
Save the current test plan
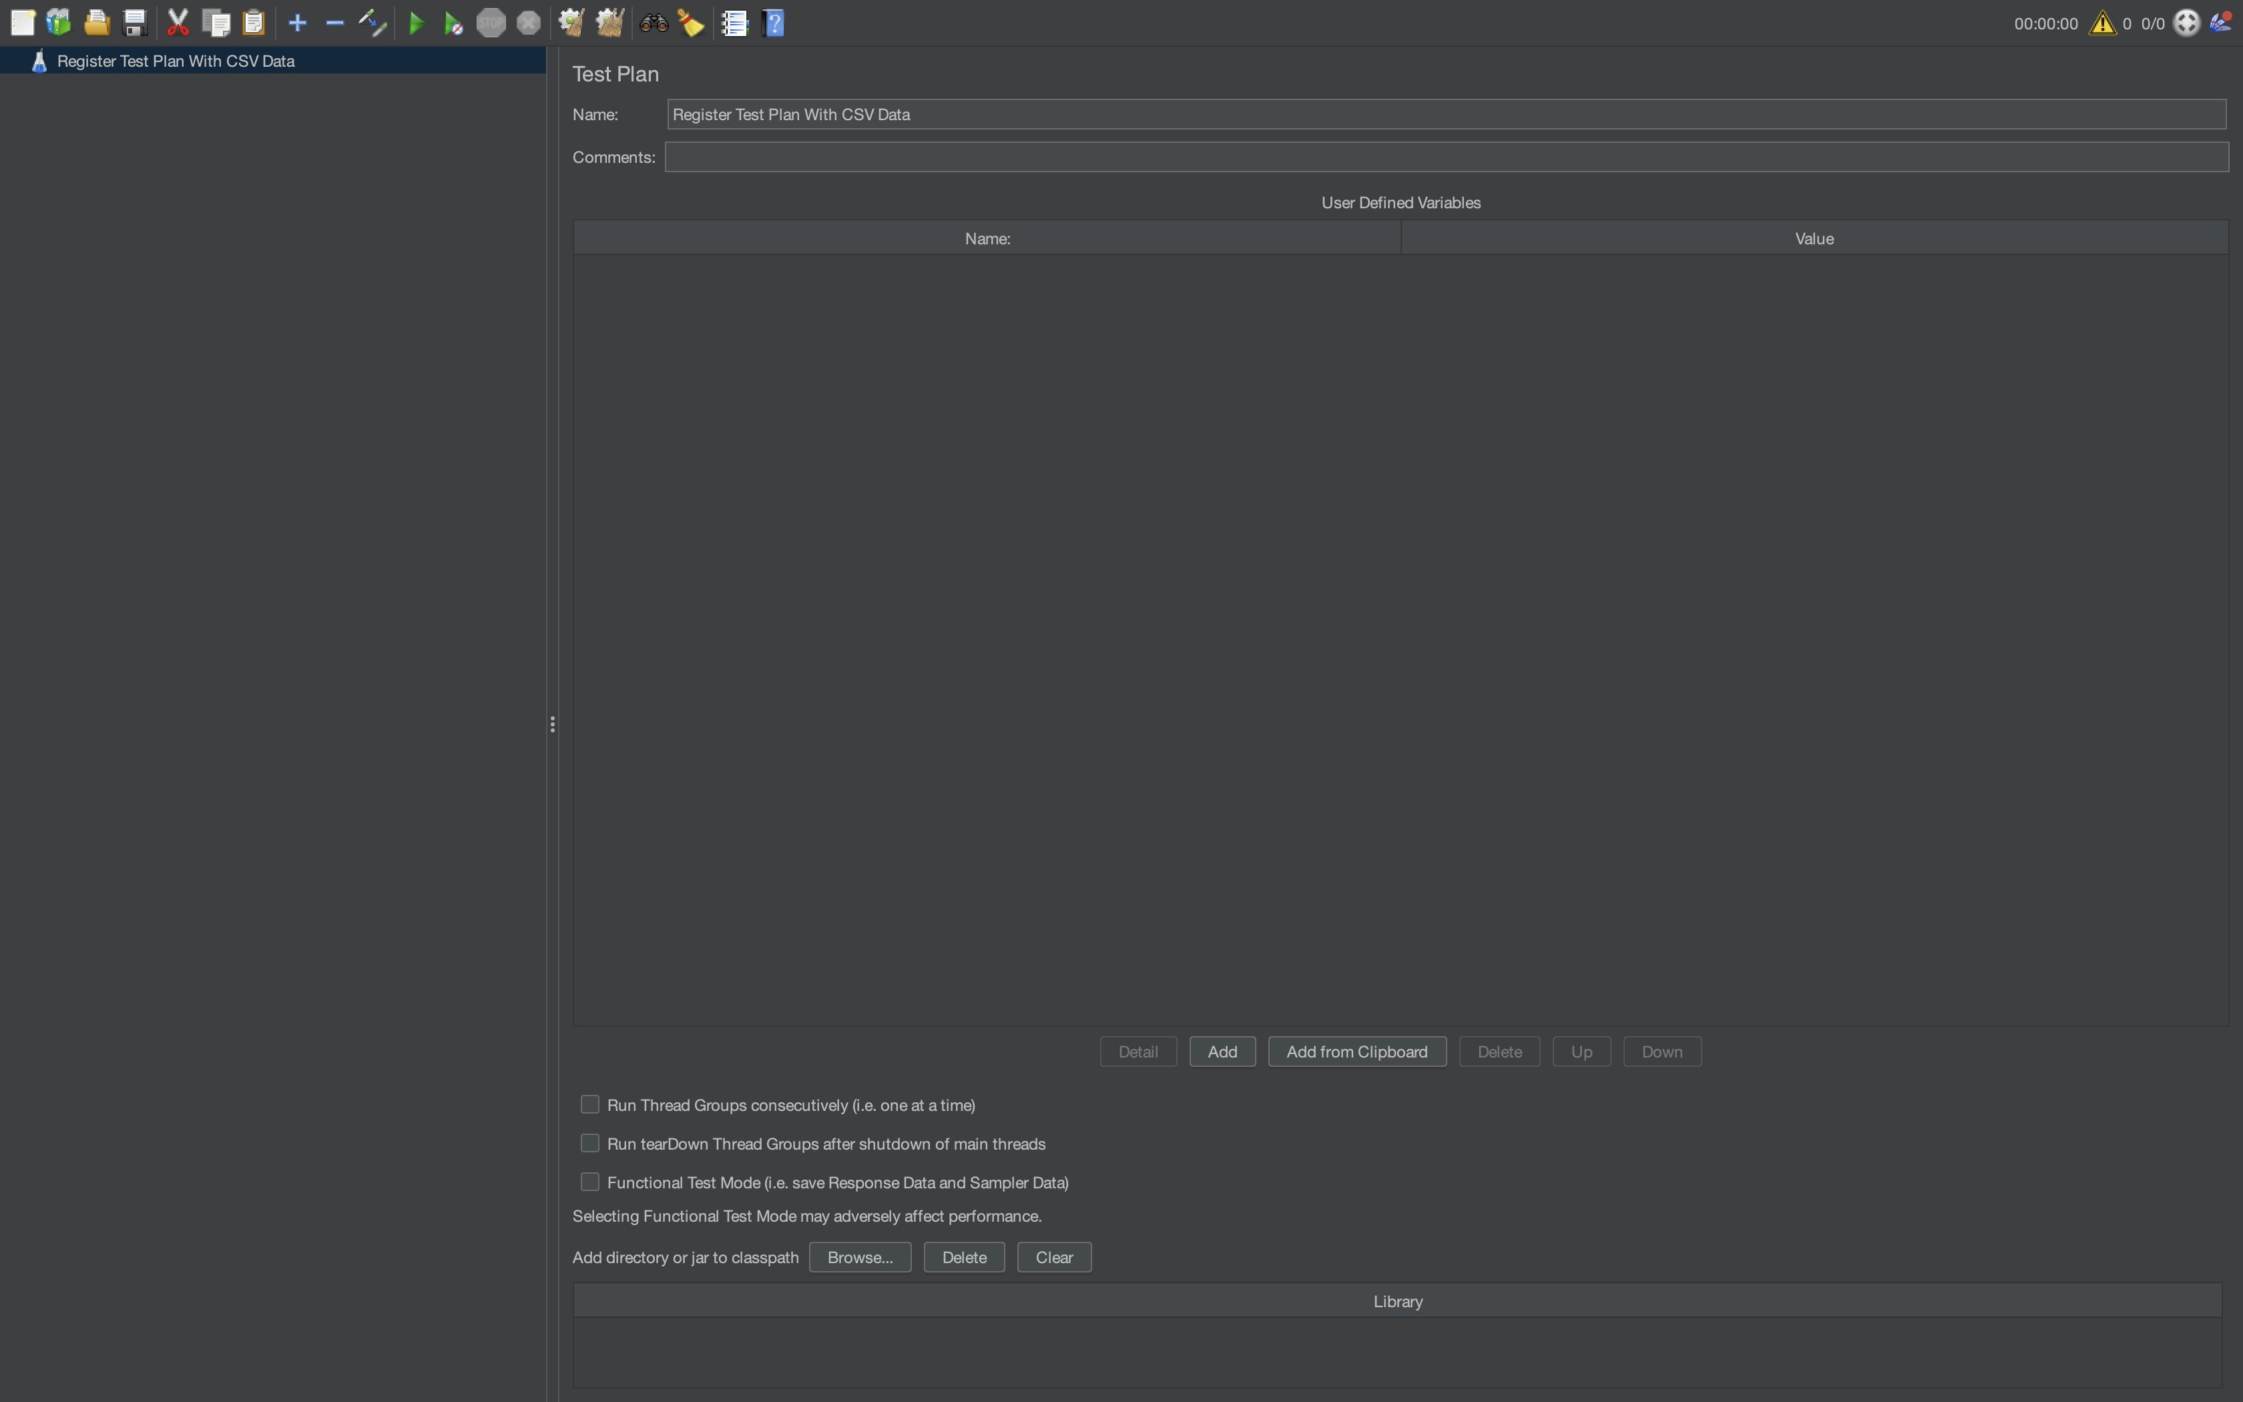pyautogui.click(x=136, y=22)
